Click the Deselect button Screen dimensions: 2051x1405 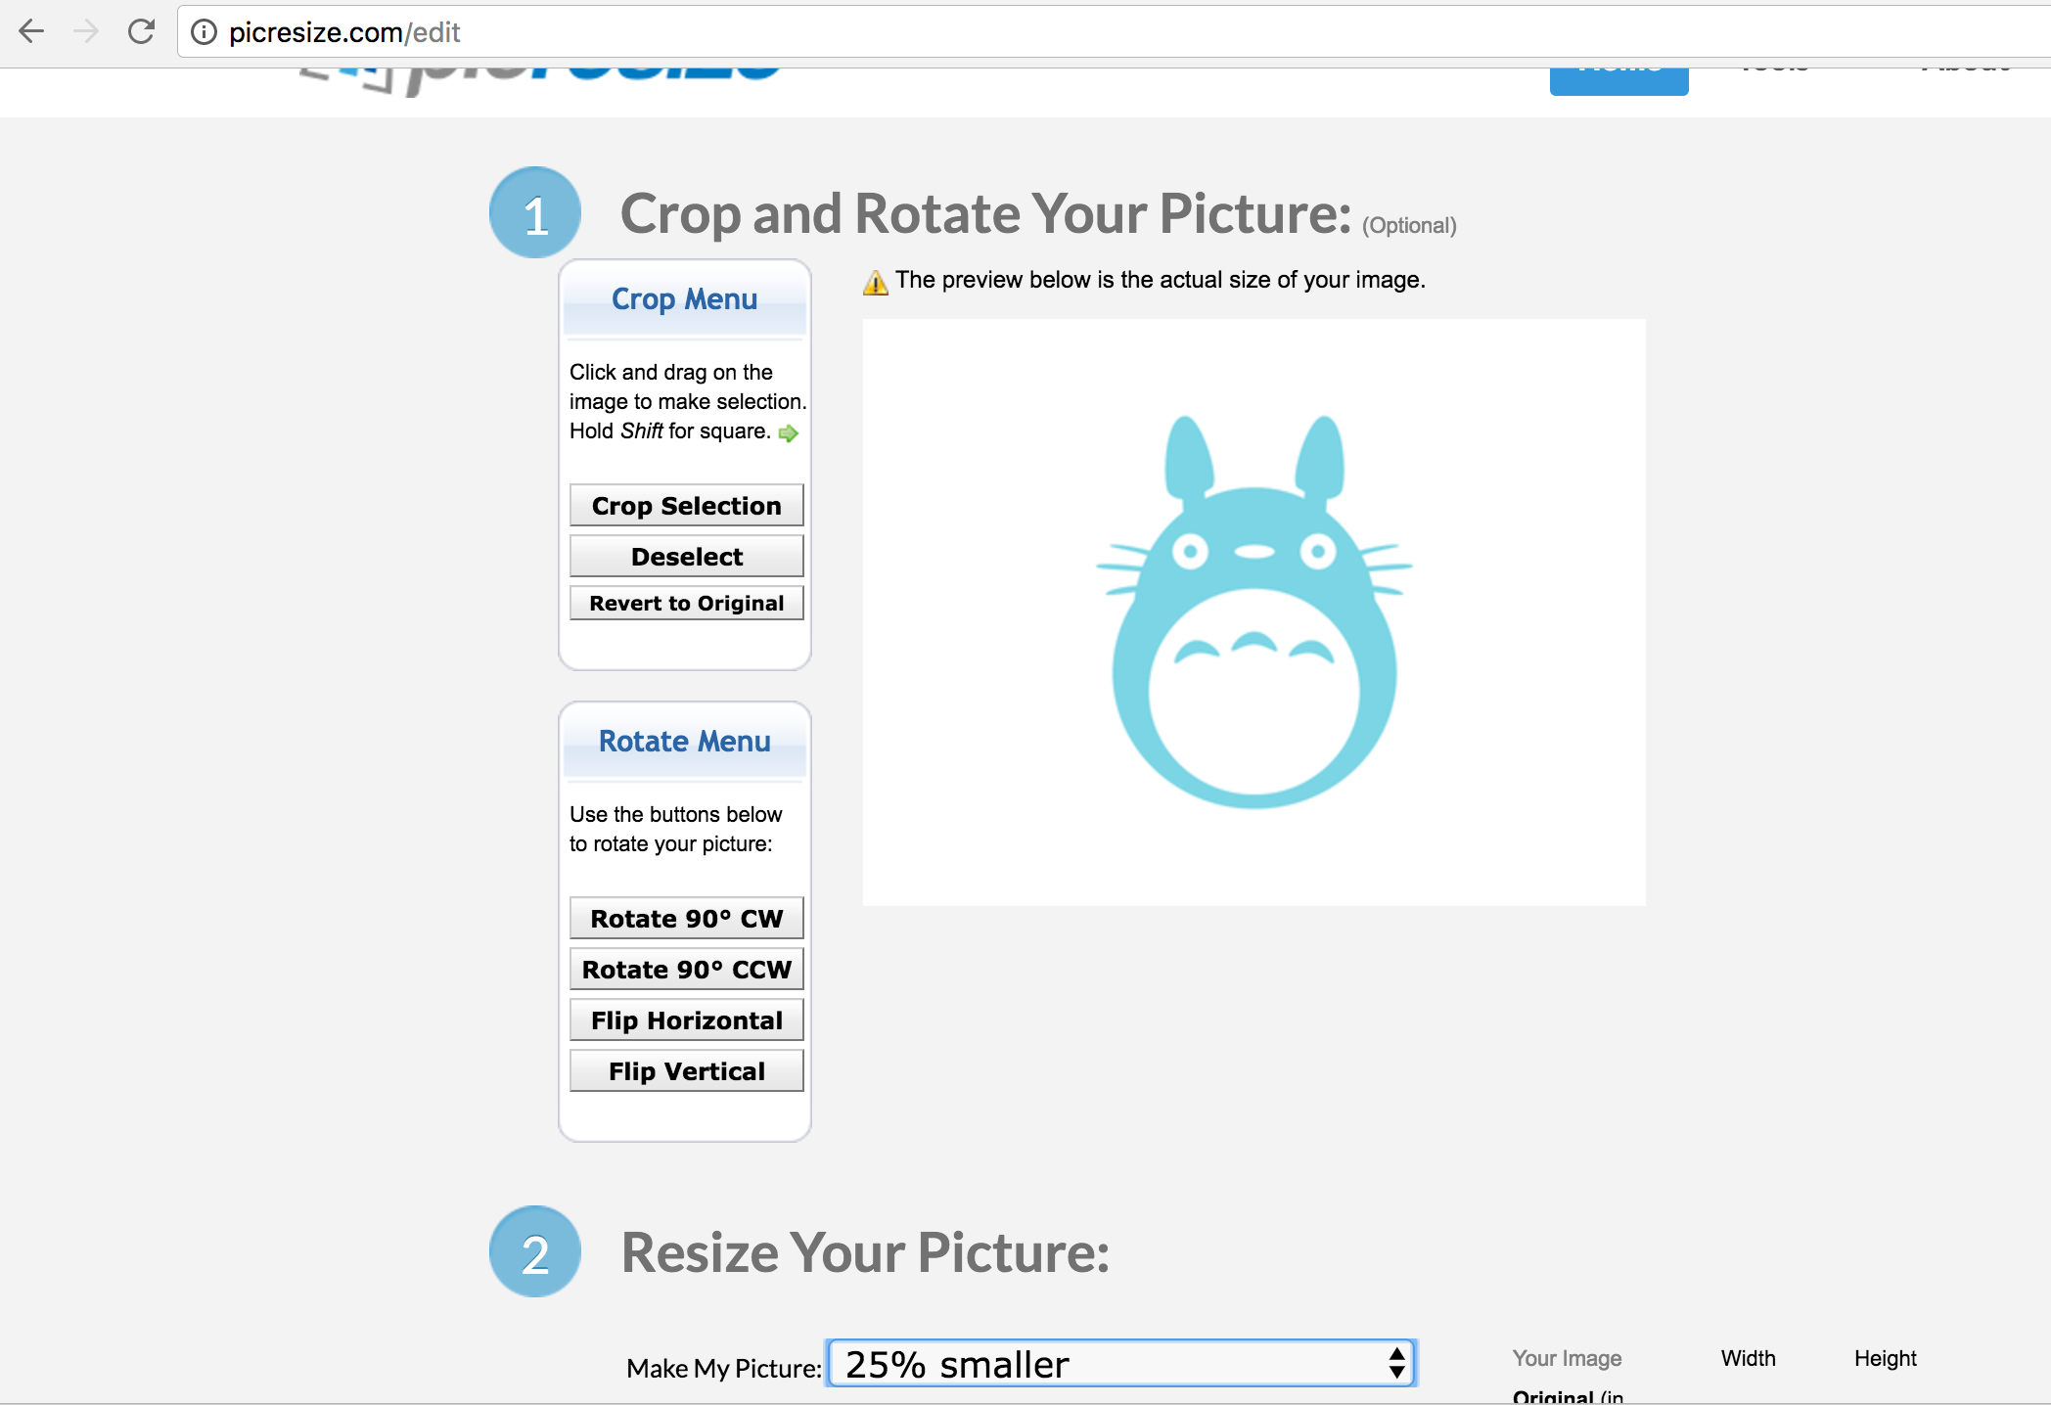click(x=686, y=557)
